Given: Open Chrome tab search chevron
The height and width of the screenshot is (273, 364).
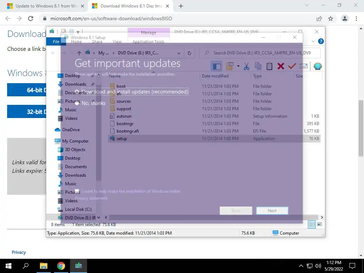Looking at the screenshot, I should coord(307,5).
